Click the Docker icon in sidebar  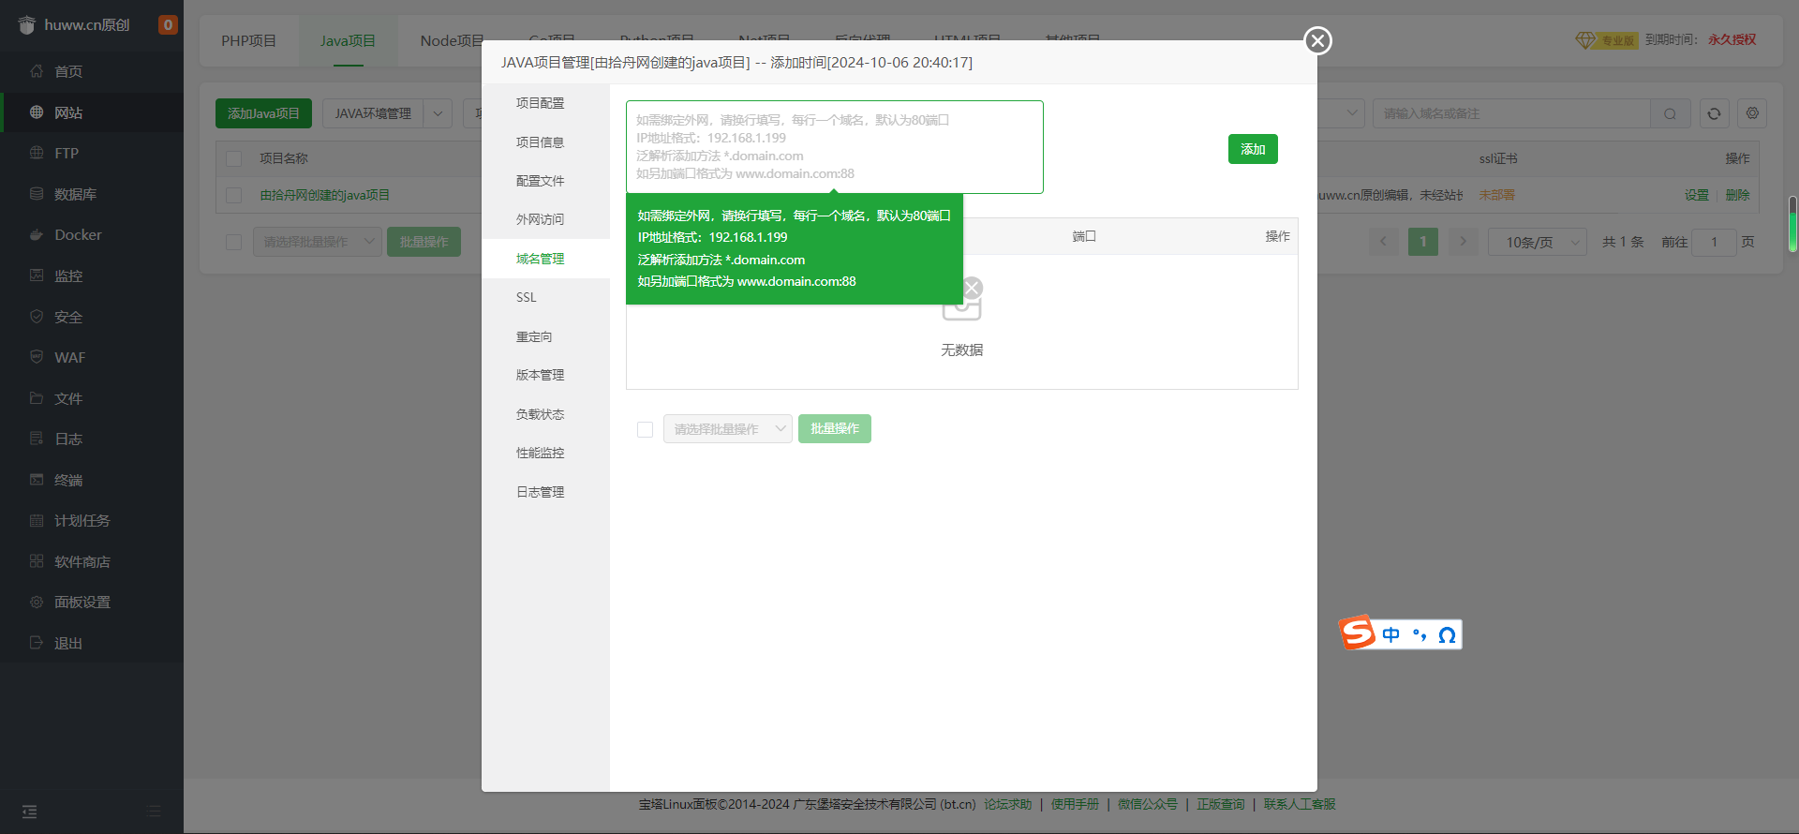coord(37,235)
